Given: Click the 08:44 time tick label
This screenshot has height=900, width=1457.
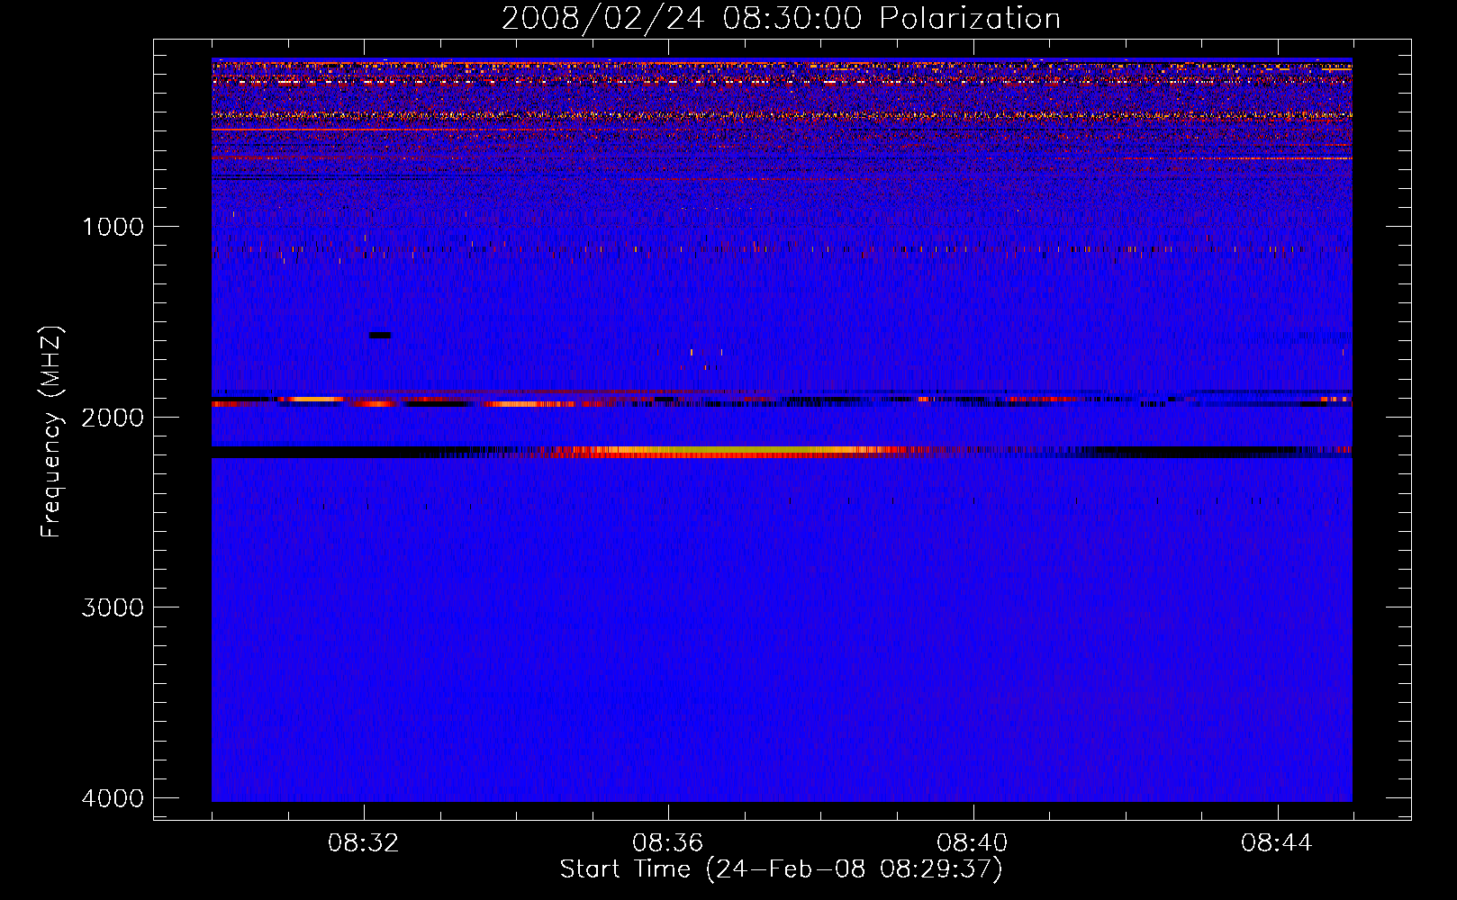Looking at the screenshot, I should tap(1277, 843).
